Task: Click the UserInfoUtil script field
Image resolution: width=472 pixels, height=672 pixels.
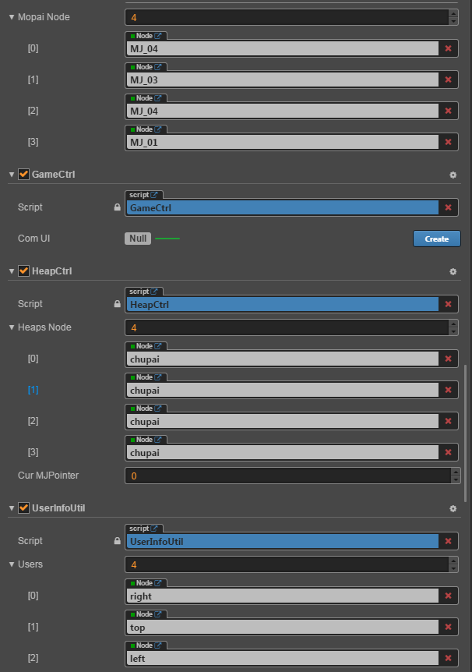Action: (282, 541)
